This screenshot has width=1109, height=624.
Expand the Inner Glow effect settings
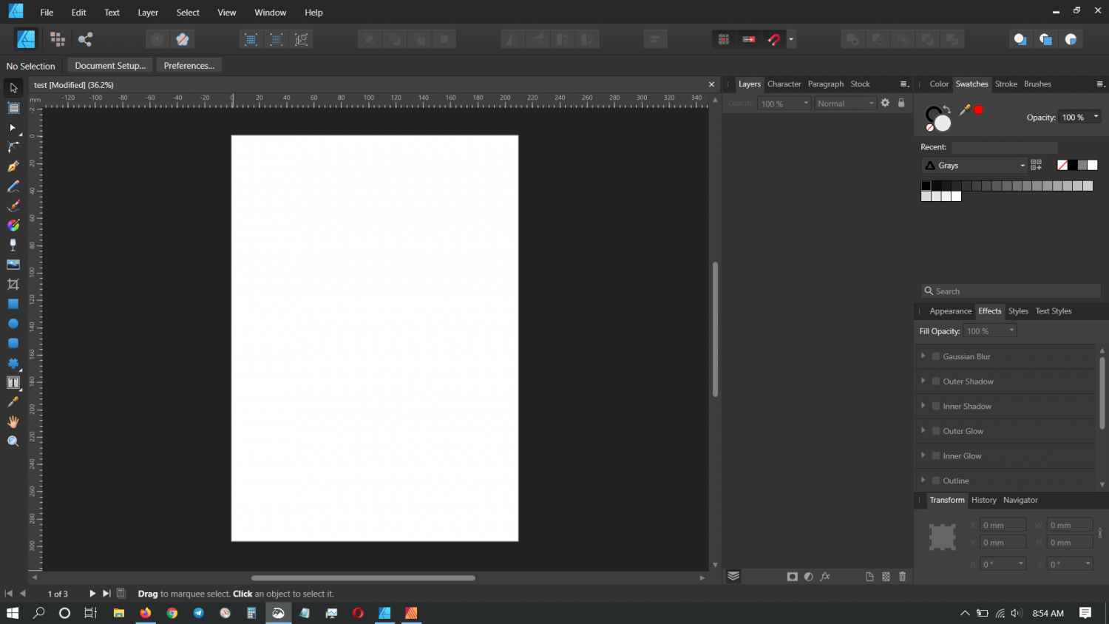click(x=923, y=455)
